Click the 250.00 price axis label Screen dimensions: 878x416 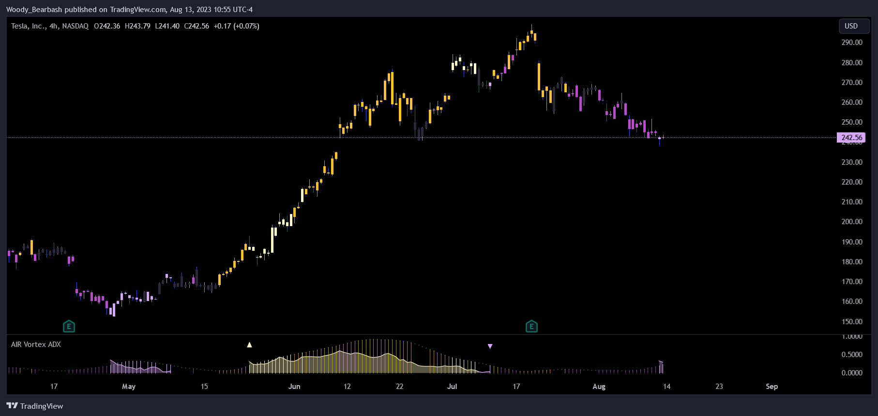click(852, 122)
